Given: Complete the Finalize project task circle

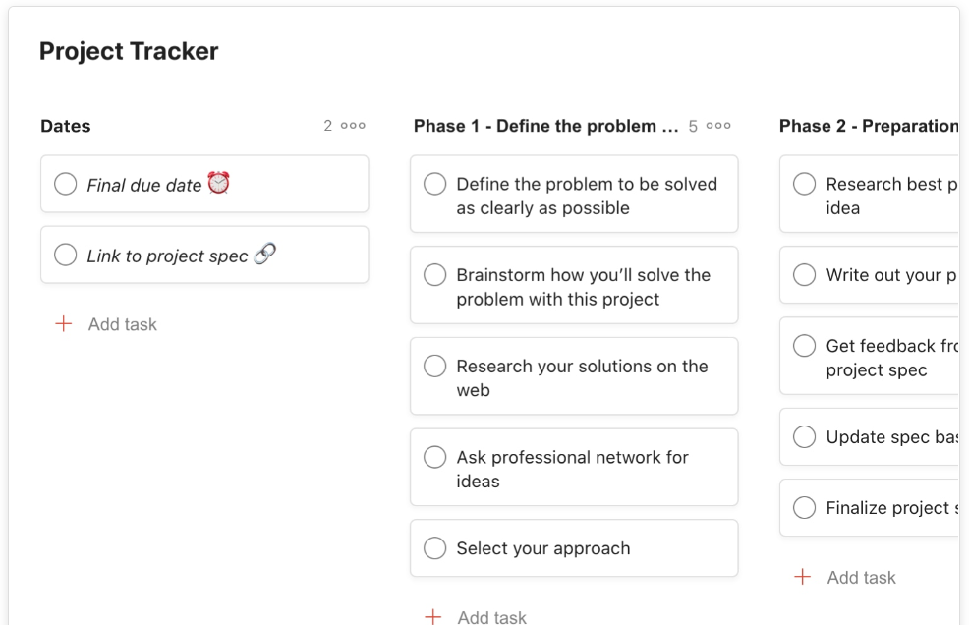Looking at the screenshot, I should point(805,507).
